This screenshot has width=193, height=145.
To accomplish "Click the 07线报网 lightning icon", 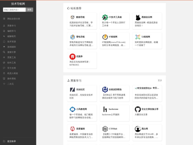I will (105, 37).
